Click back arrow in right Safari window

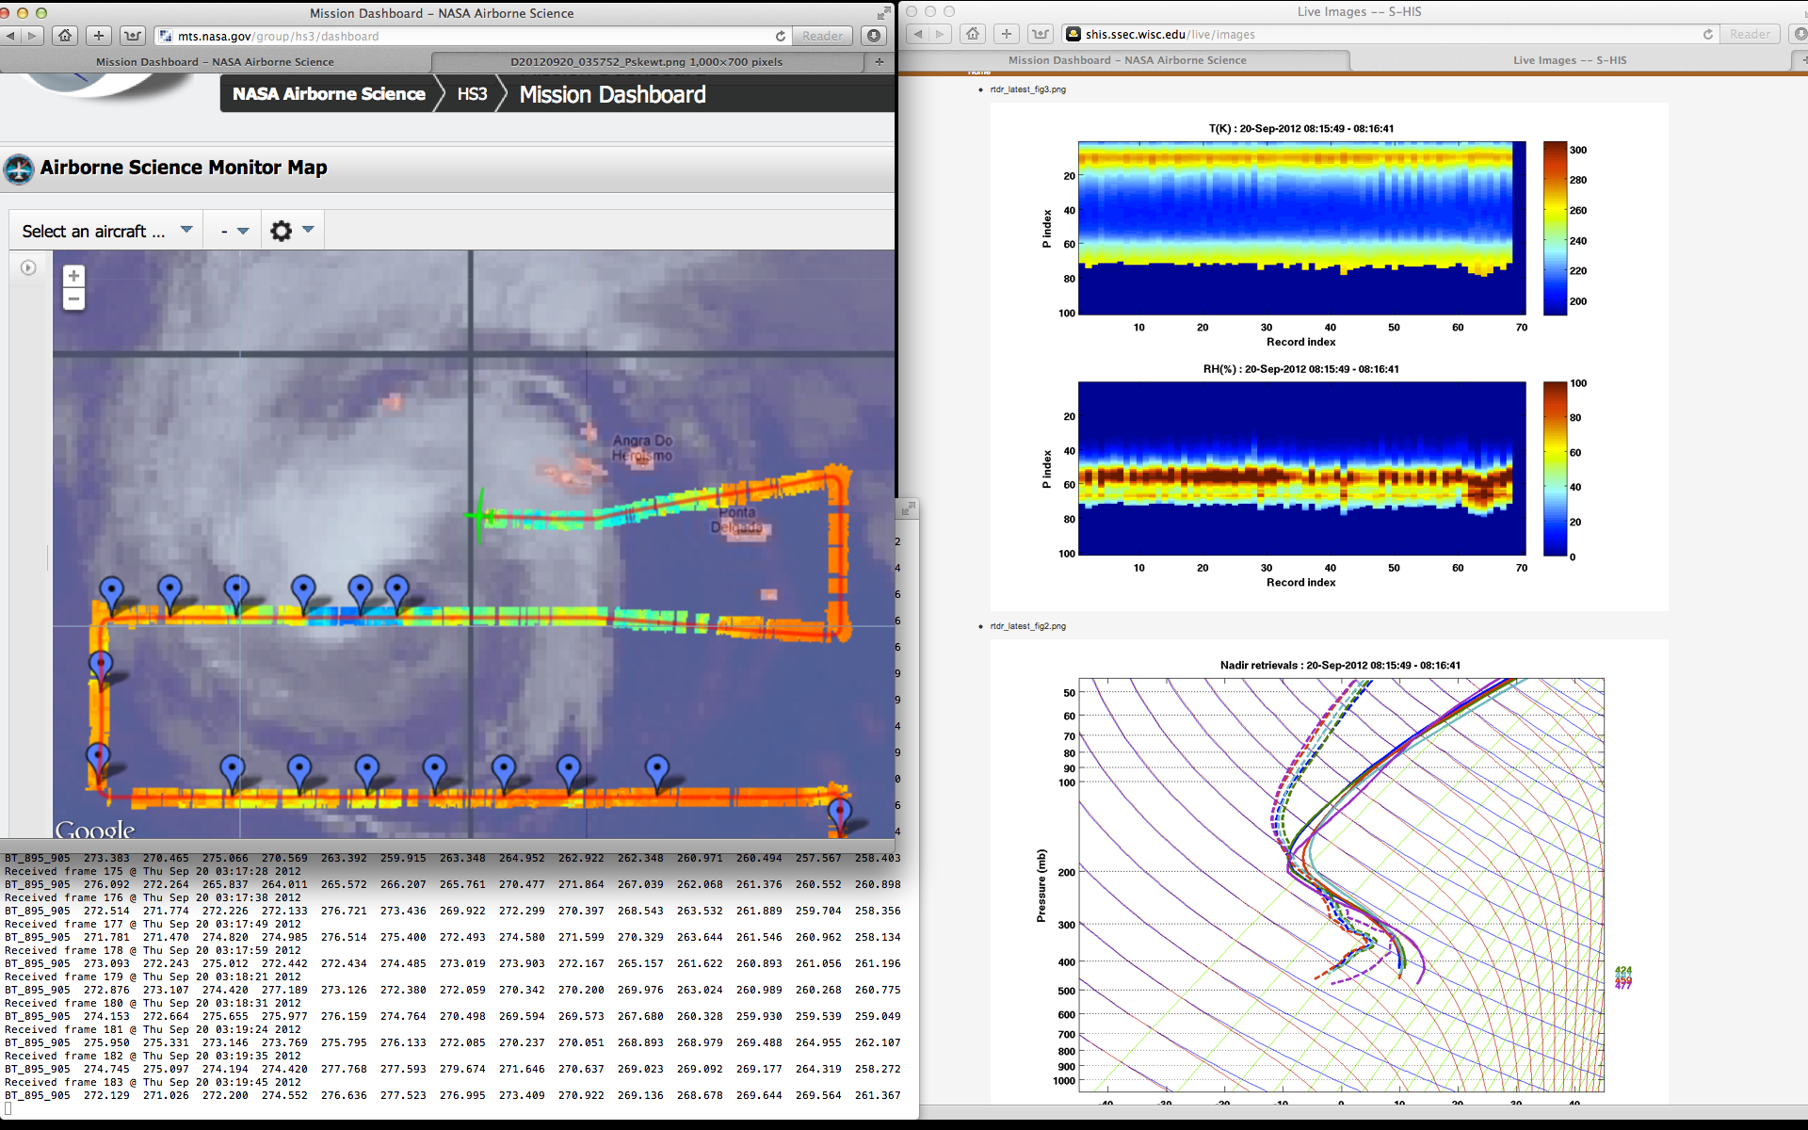coord(918,34)
